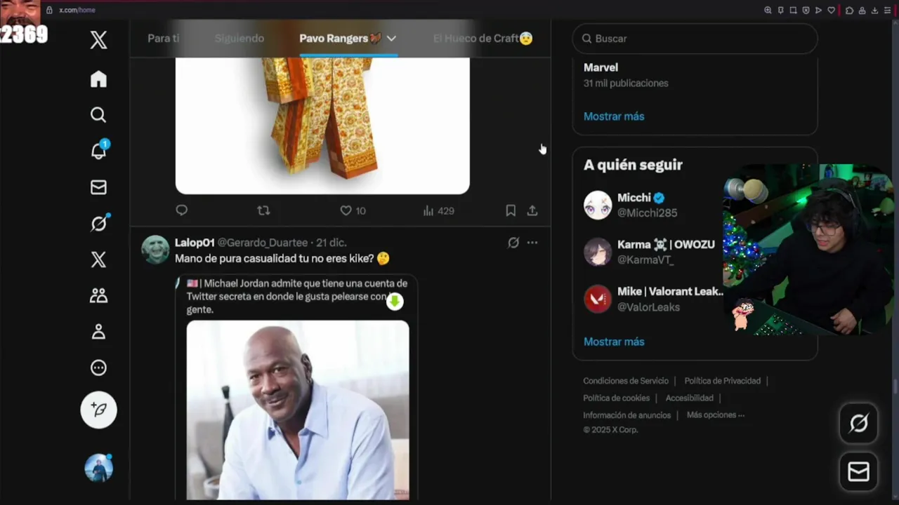Viewport: 899px width, 505px height.
Task: Open Grok icon in the left sidebar
Action: 98,223
